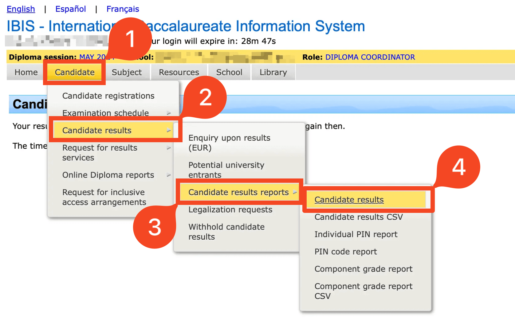Open Online Diploma reports submenu
Image resolution: width=515 pixels, height=325 pixels.
[x=108, y=175]
